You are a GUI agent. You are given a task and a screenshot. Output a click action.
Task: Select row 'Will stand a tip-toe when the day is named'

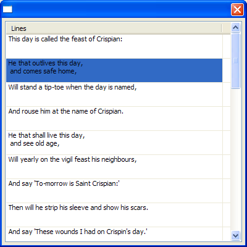click(114, 94)
